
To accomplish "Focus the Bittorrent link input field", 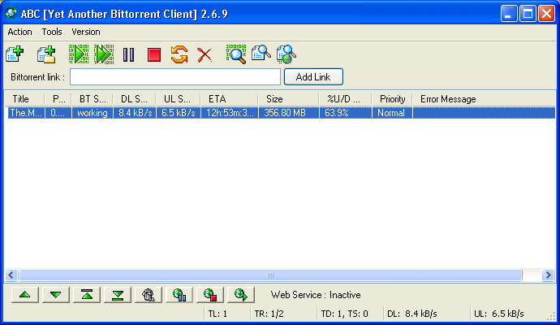I will [175, 77].
